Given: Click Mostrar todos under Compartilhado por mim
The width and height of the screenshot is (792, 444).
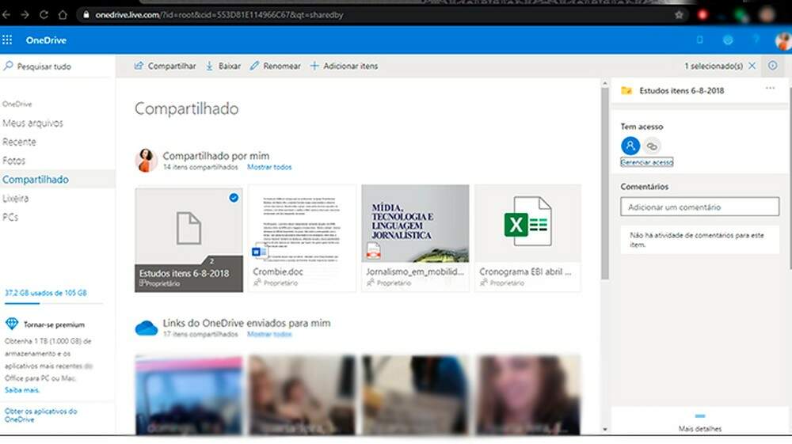Looking at the screenshot, I should 269,167.
